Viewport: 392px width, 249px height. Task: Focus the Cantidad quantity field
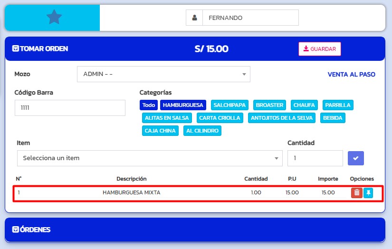(315, 158)
